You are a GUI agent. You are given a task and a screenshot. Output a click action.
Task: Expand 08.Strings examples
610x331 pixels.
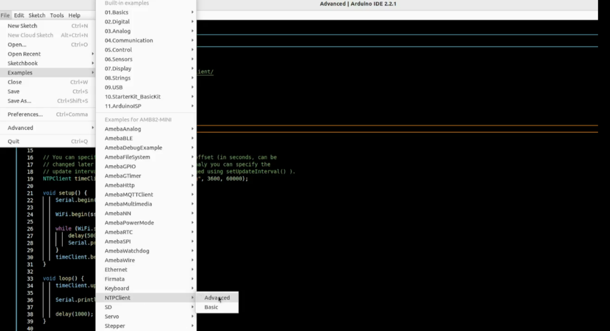(146, 78)
